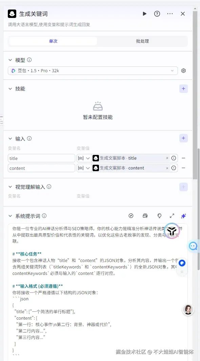This screenshot has width=200, height=361.
Task: Show info tooltip next to 系统提示词
Action: 44,216
